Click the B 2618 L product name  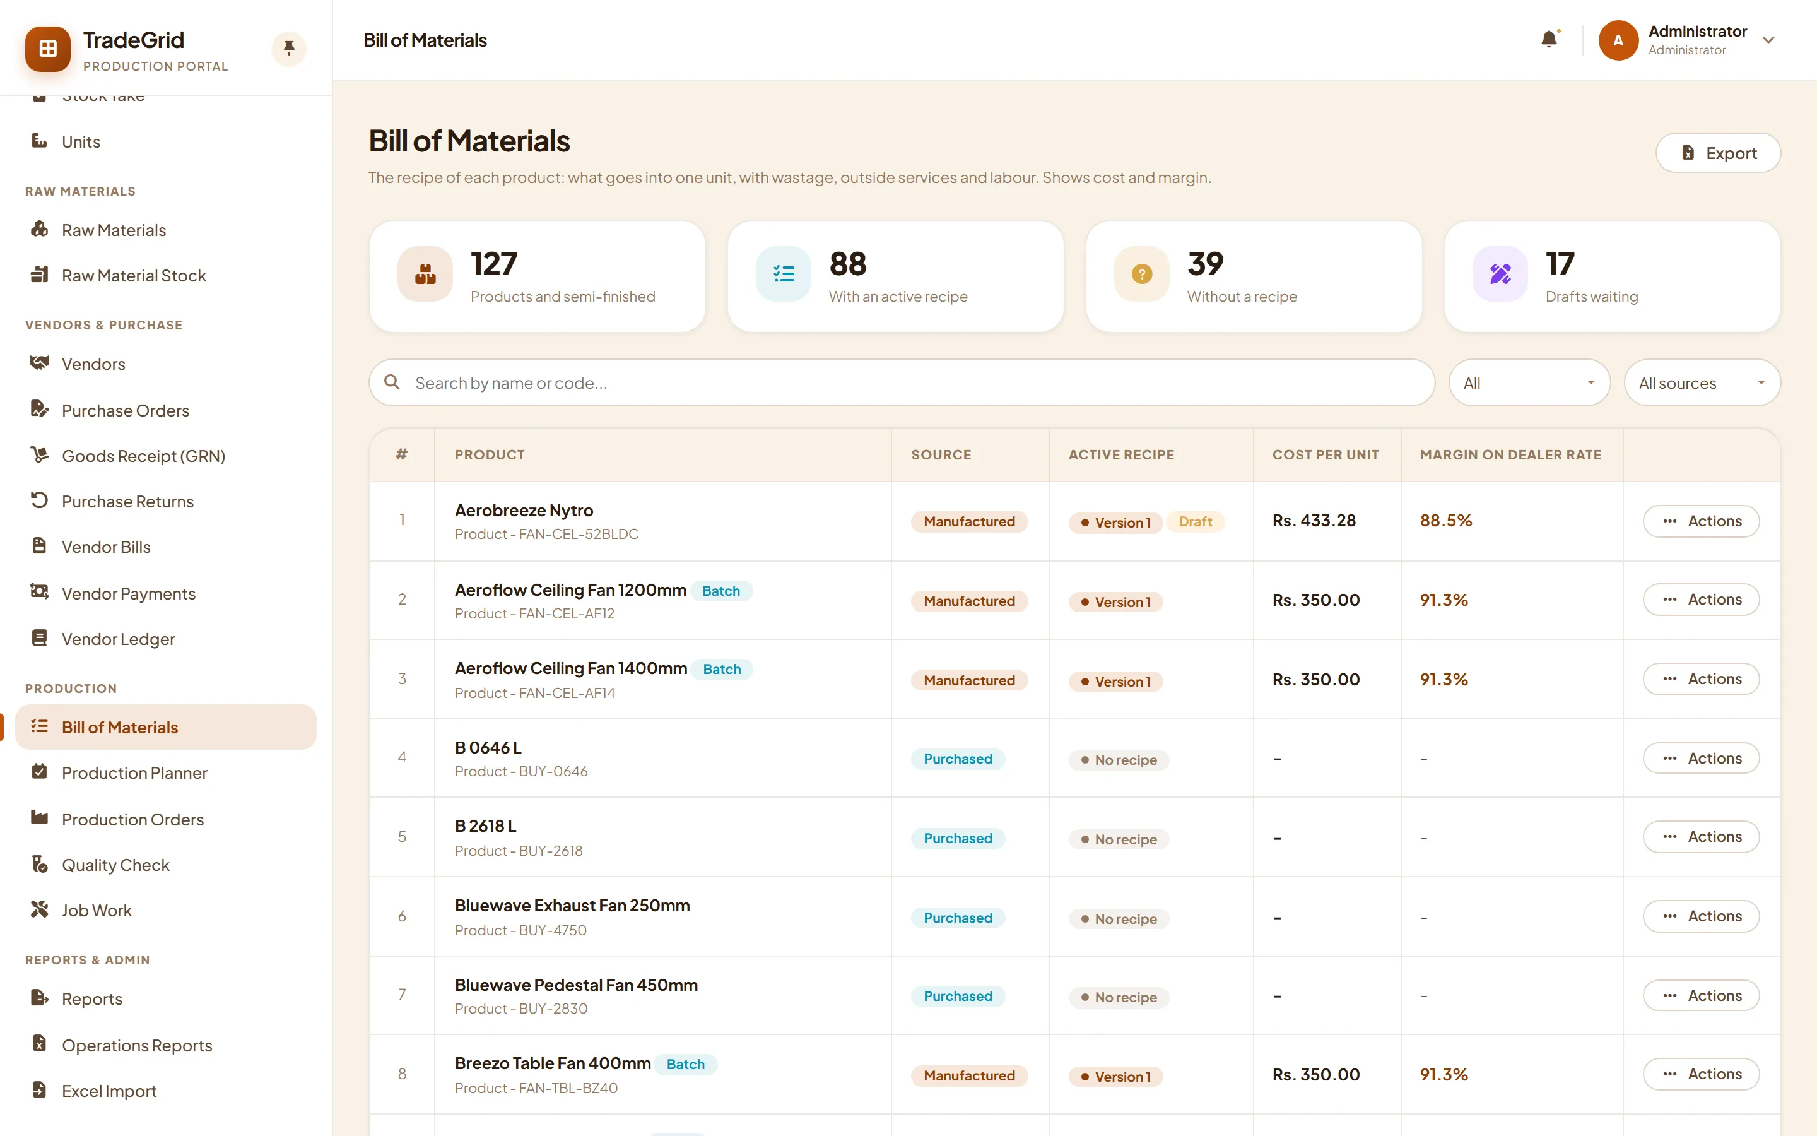[485, 825]
